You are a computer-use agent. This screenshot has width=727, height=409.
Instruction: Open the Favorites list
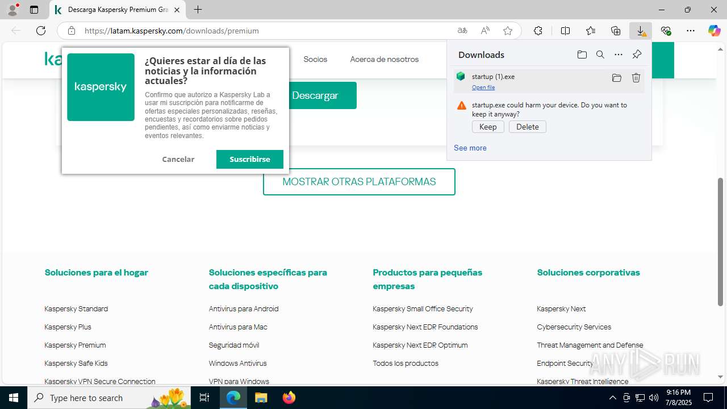coord(591,31)
